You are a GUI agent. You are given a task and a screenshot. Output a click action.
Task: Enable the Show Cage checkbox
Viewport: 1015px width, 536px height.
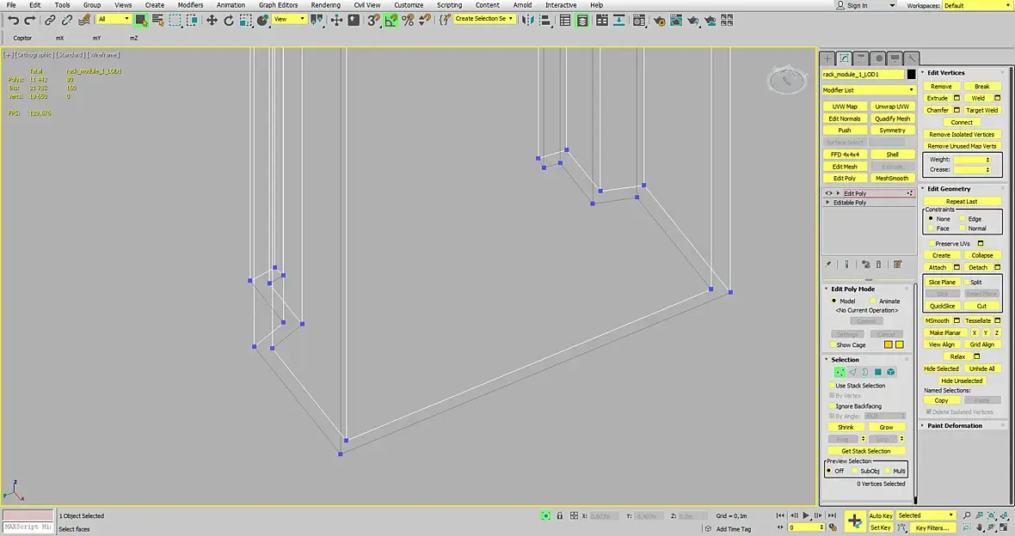832,345
